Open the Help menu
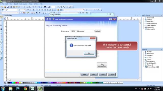The height and width of the screenshot is (91, 163). point(41,4)
